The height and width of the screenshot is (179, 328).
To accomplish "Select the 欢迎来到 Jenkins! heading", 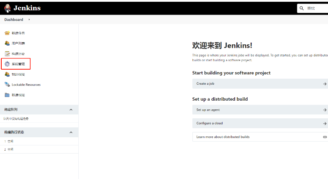I will point(222,45).
